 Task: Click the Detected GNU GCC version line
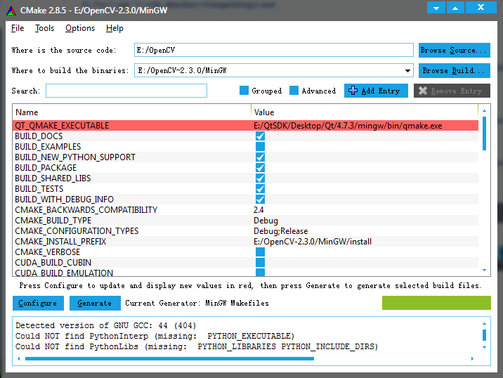click(106, 325)
